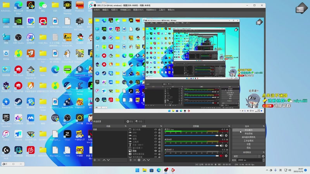Screen dimensions: 310x174
Task: Mute the 麦克风/Aux speaker icon
Action: [x=221, y=136]
